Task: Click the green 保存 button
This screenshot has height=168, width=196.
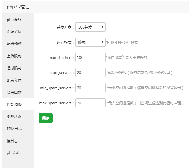Action: [x=46, y=118]
